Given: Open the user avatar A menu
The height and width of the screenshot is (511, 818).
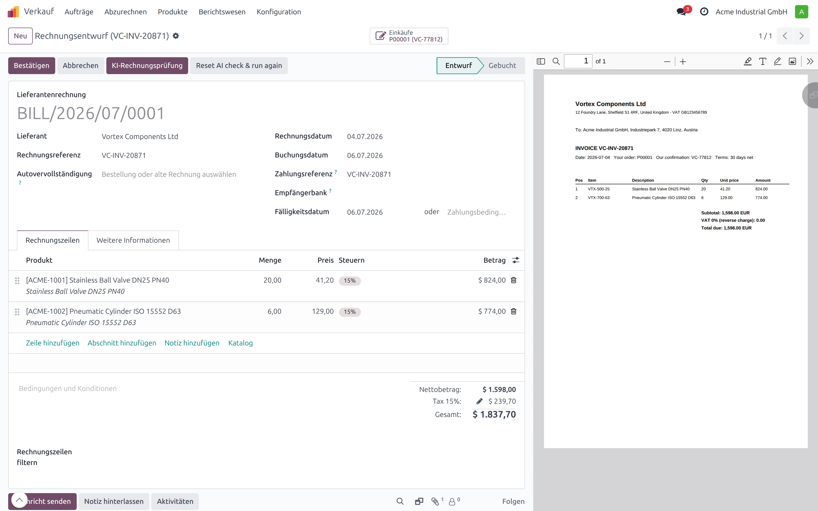Looking at the screenshot, I should pos(801,12).
